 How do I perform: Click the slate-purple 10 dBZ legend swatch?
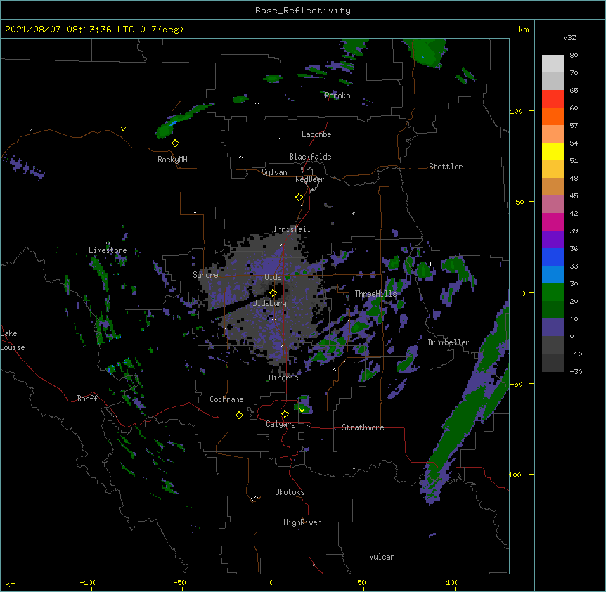553,328
